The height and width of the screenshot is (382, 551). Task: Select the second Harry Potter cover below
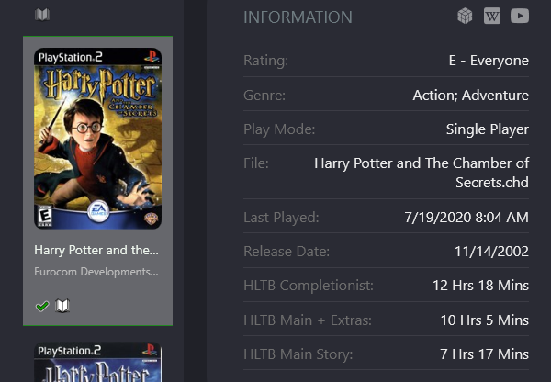tap(97, 363)
